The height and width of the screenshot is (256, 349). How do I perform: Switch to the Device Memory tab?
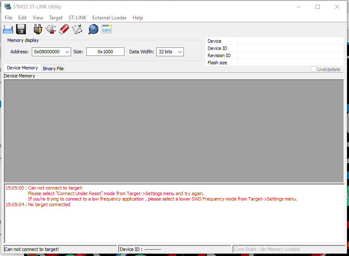[22, 68]
